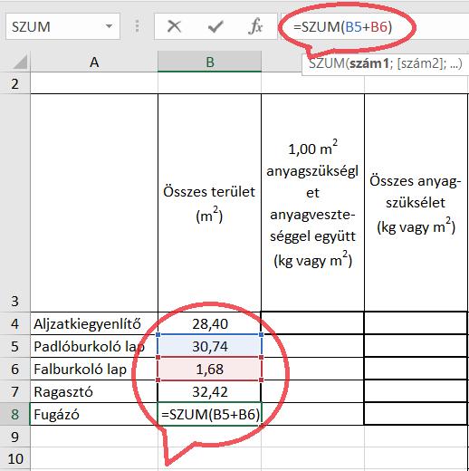Select the cell with value 30,74
469x471 pixels.
click(209, 346)
